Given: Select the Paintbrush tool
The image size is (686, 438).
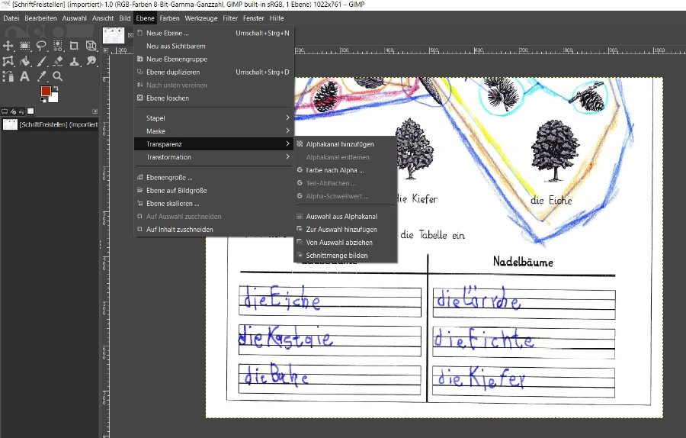Looking at the screenshot, I should 41,62.
